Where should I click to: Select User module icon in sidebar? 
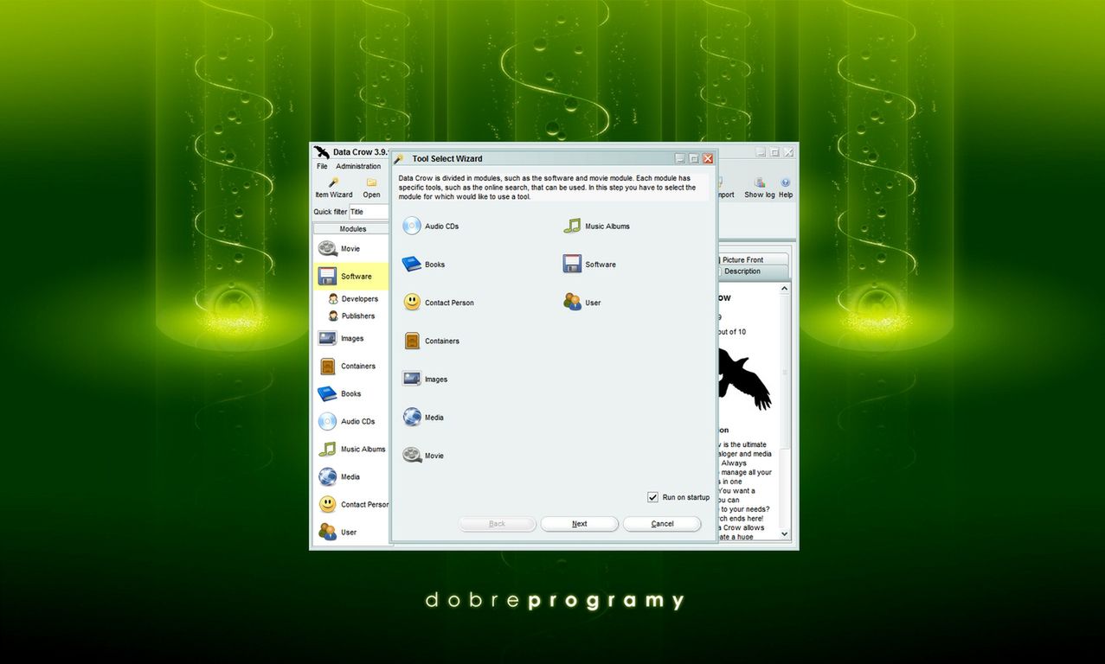pyautogui.click(x=327, y=532)
